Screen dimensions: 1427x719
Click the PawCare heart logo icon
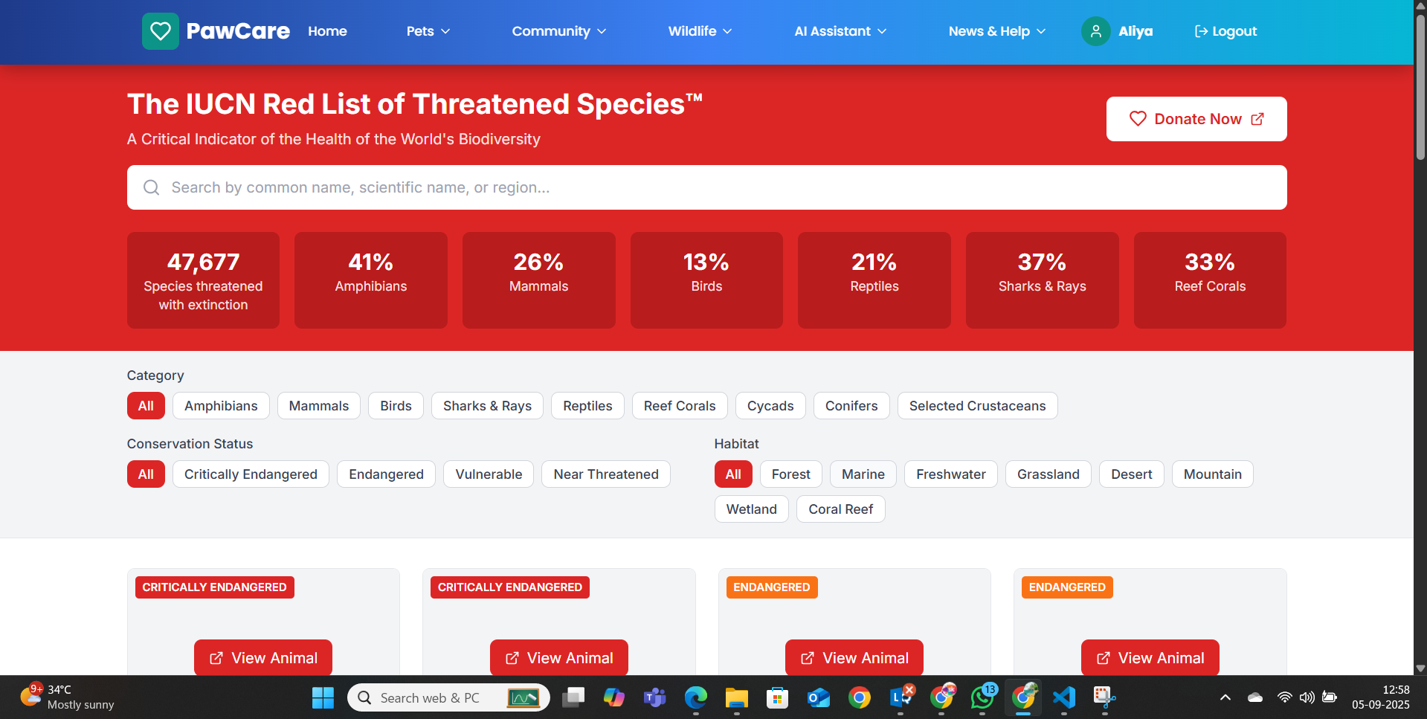pos(161,31)
